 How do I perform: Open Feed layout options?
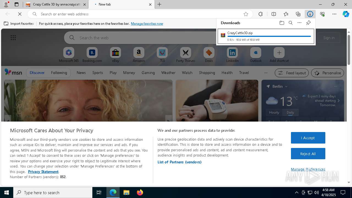pos(292,73)
